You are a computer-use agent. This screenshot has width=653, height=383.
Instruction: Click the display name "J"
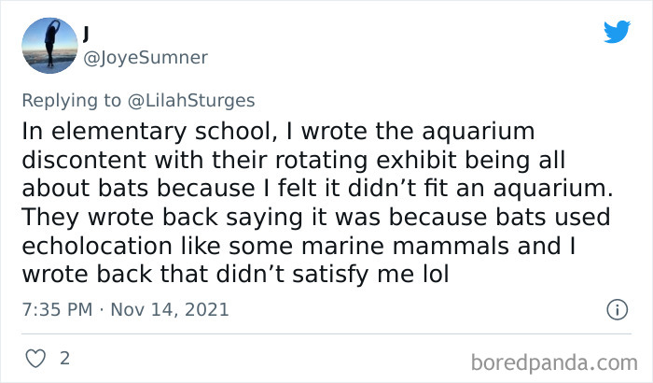pyautogui.click(x=87, y=33)
